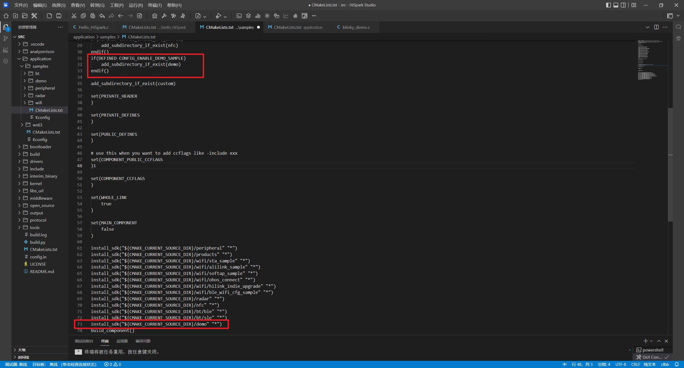Click the CRLF line ending indicator
Screen dimensions: 684x368
[x=635, y=364]
